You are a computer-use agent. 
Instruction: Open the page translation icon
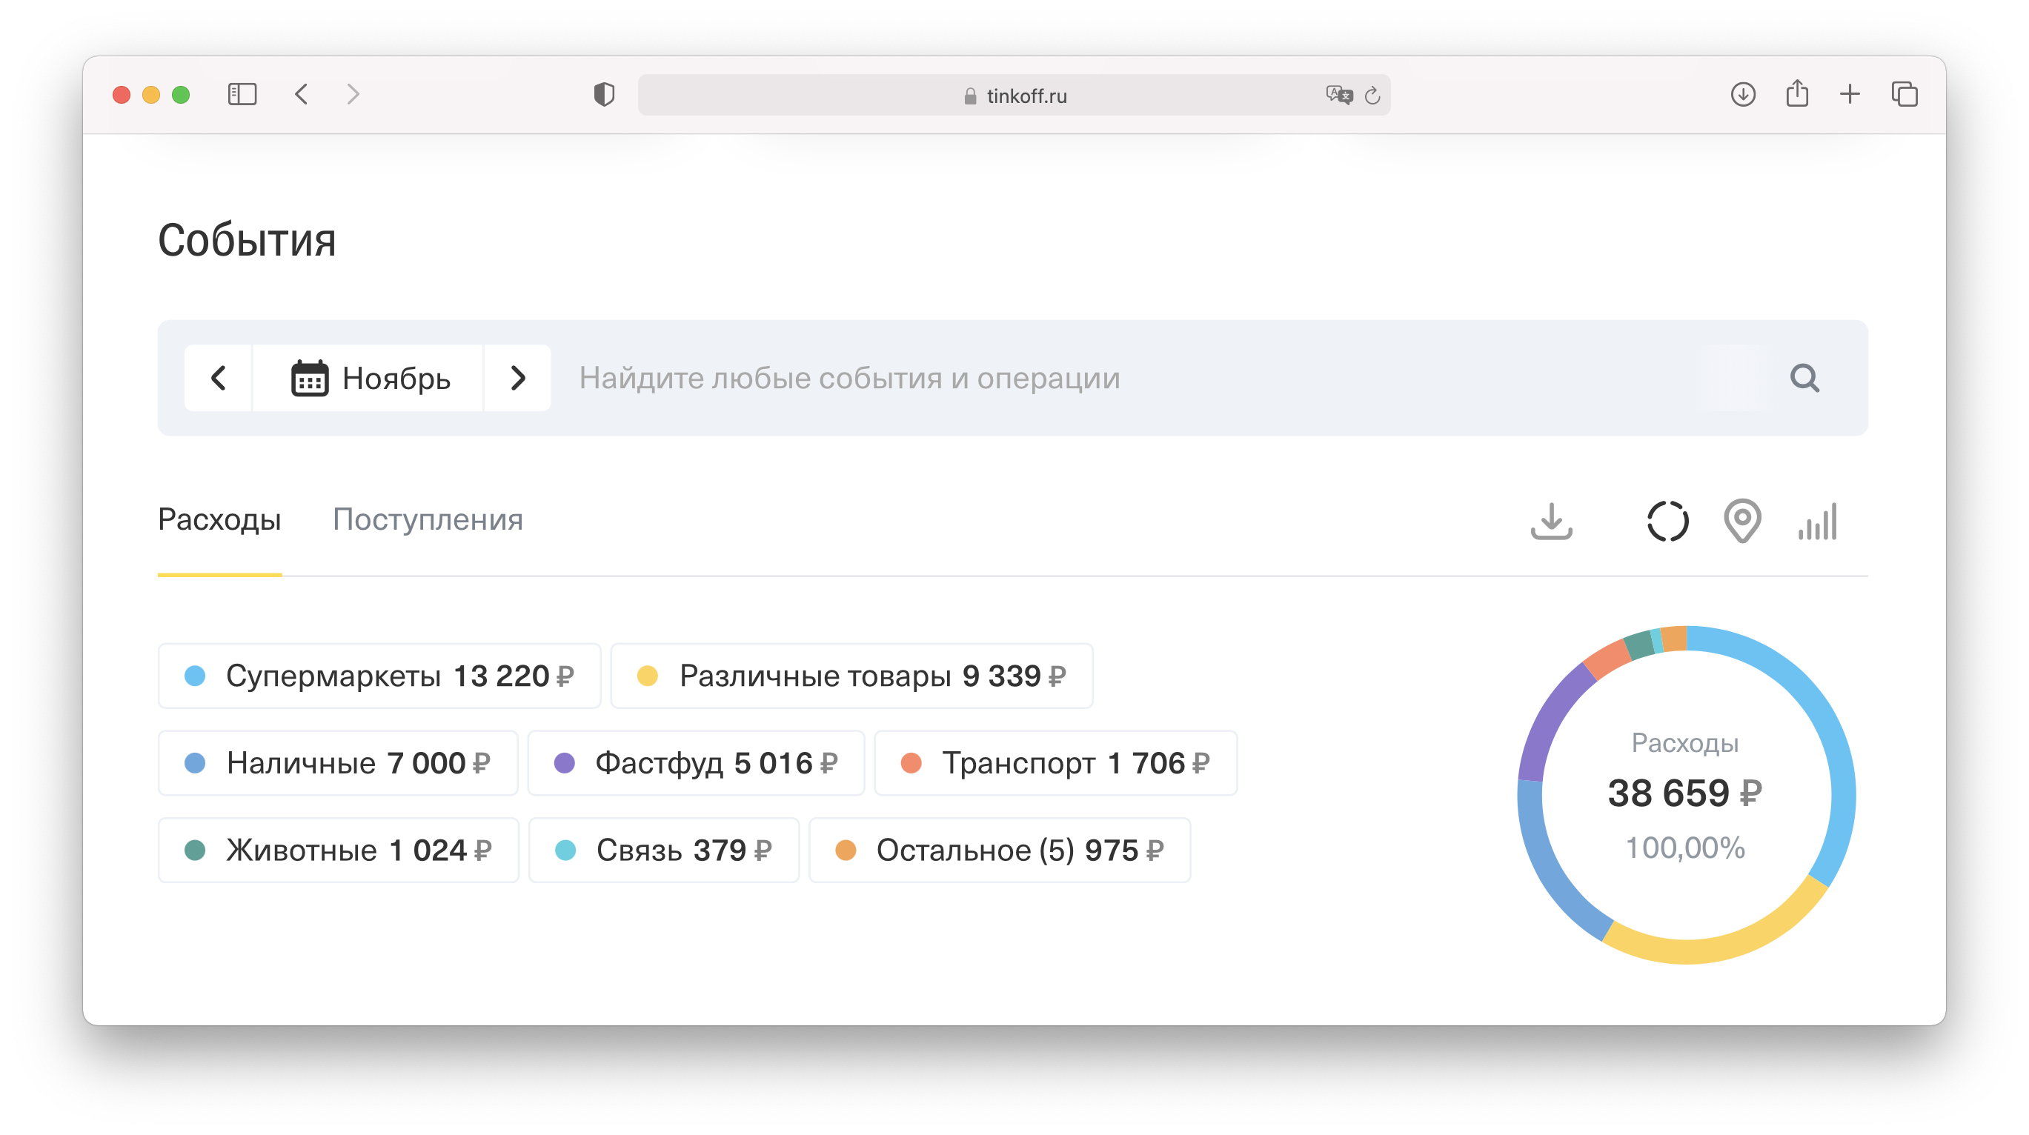tap(1338, 96)
